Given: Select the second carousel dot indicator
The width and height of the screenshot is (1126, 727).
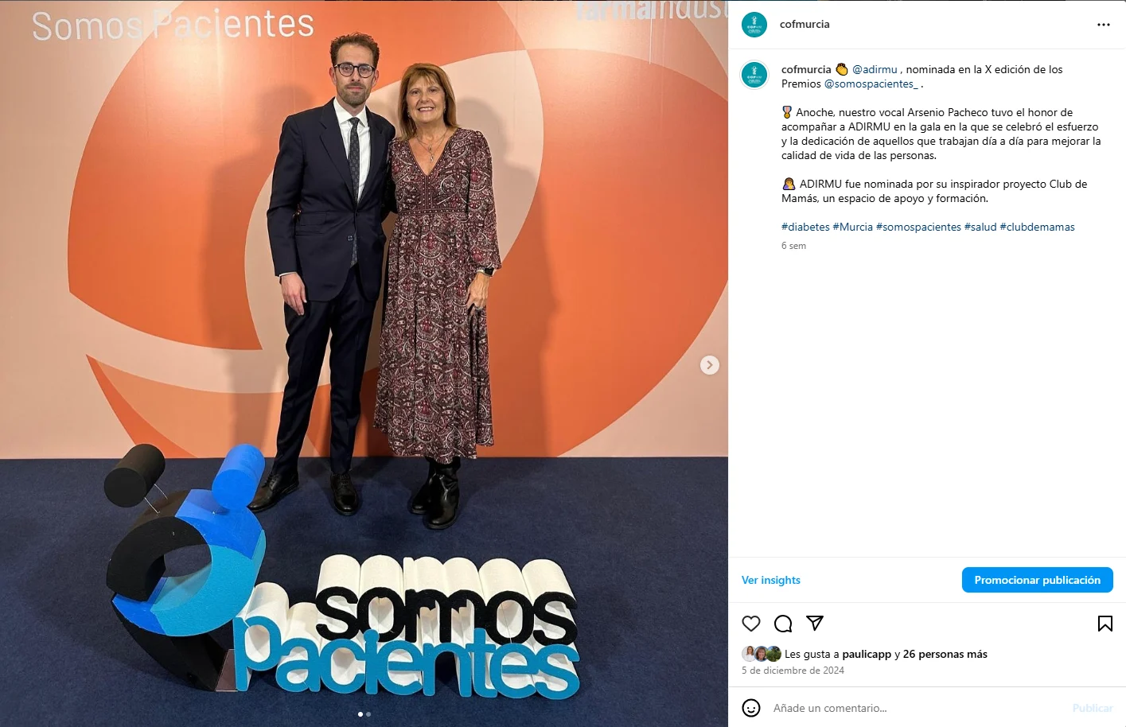Looking at the screenshot, I should pyautogui.click(x=368, y=714).
